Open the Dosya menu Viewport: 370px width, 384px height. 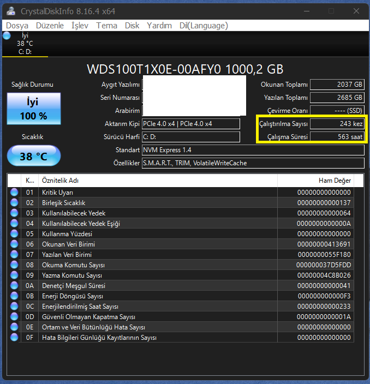pyautogui.click(x=17, y=26)
